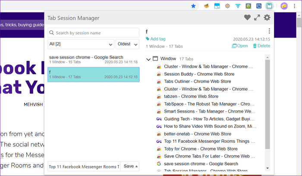Image resolution: width=302 pixels, height=176 pixels.
Task: Delete the session f
Action: pyautogui.click(x=261, y=46)
